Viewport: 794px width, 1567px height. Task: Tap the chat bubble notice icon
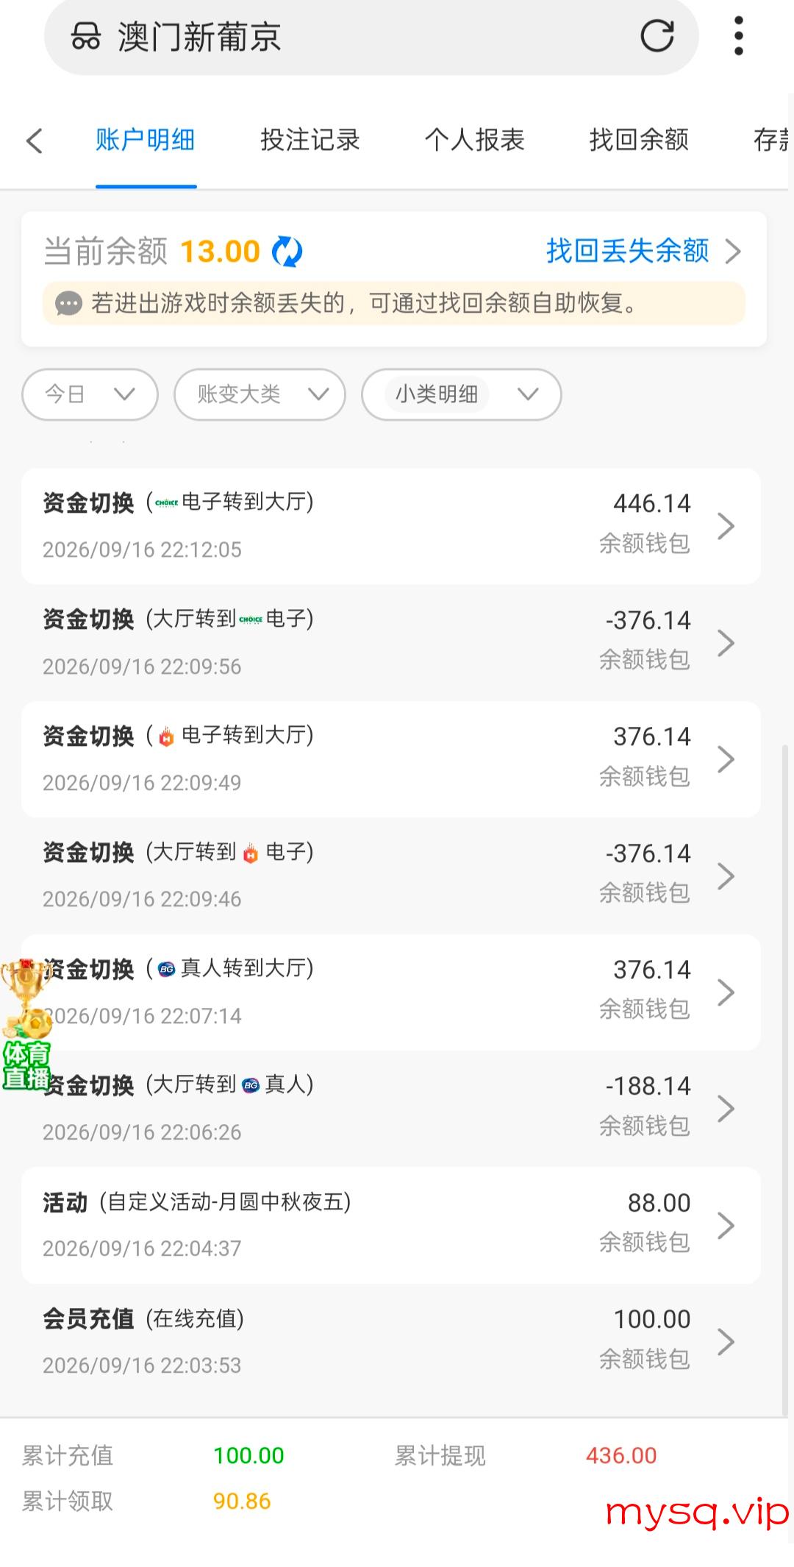click(x=68, y=303)
